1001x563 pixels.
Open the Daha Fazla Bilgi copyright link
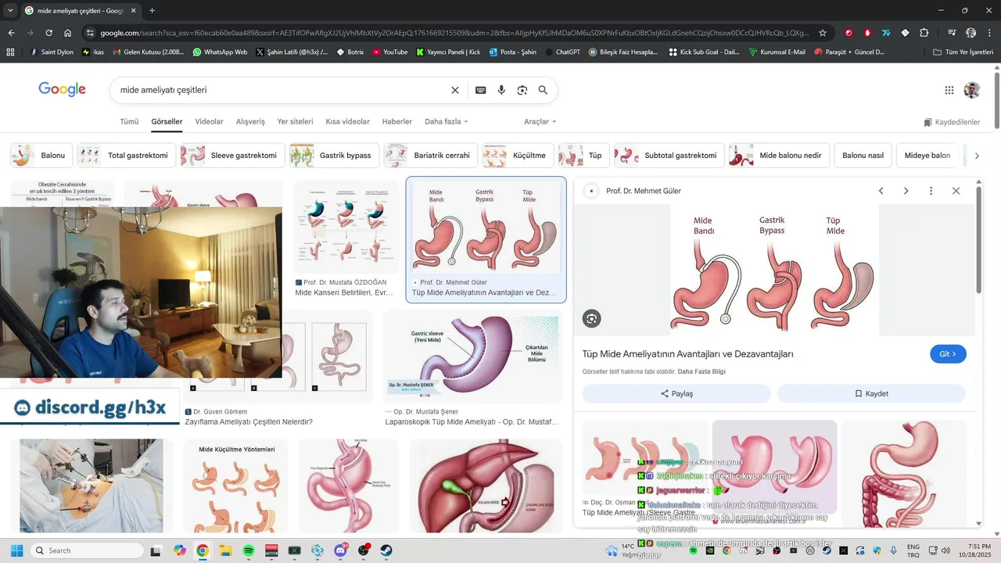coord(701,371)
